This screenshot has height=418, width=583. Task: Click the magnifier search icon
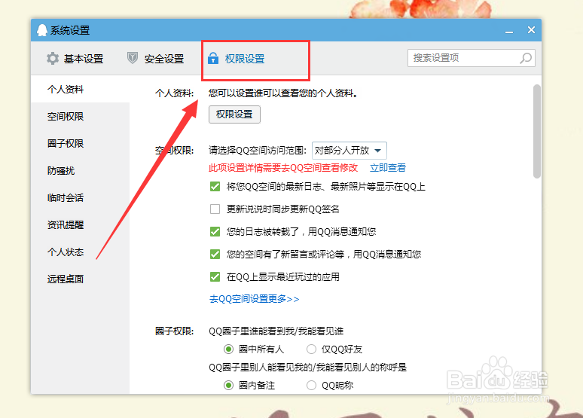click(x=526, y=58)
